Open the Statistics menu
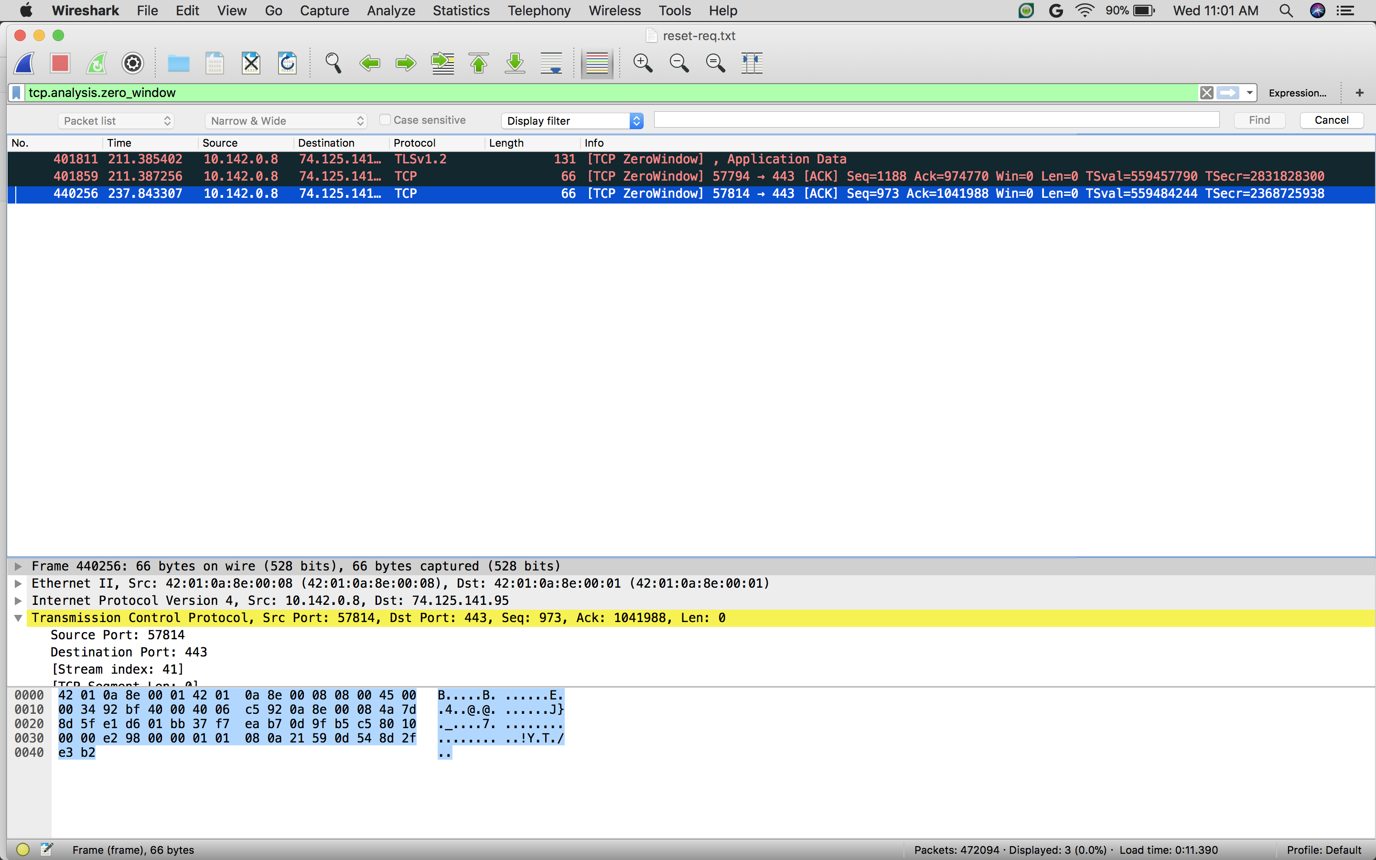The width and height of the screenshot is (1376, 860). point(461,11)
